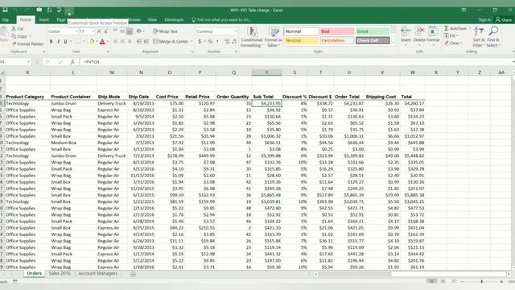The image size is (515, 290).
Task: Add a new sheet with plus button
Action: tap(133, 274)
